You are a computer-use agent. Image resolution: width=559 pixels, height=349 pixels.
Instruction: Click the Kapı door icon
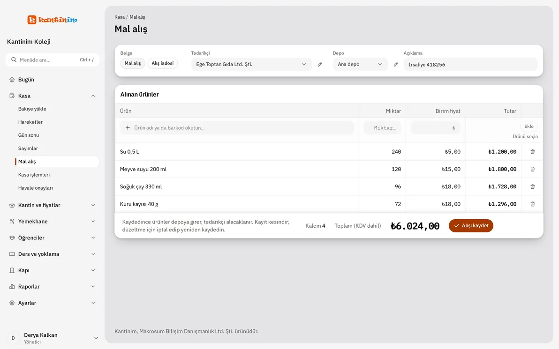coord(12,270)
